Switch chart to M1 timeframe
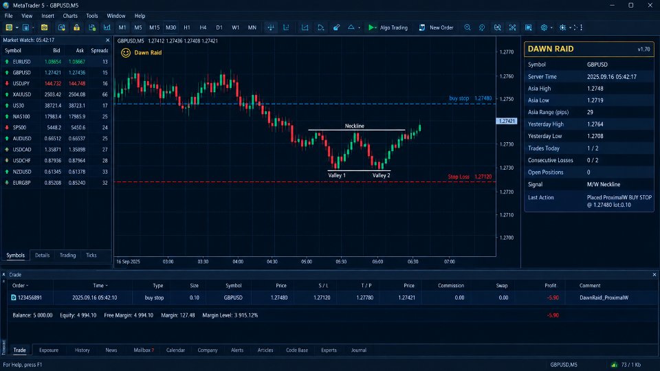 click(x=122, y=27)
